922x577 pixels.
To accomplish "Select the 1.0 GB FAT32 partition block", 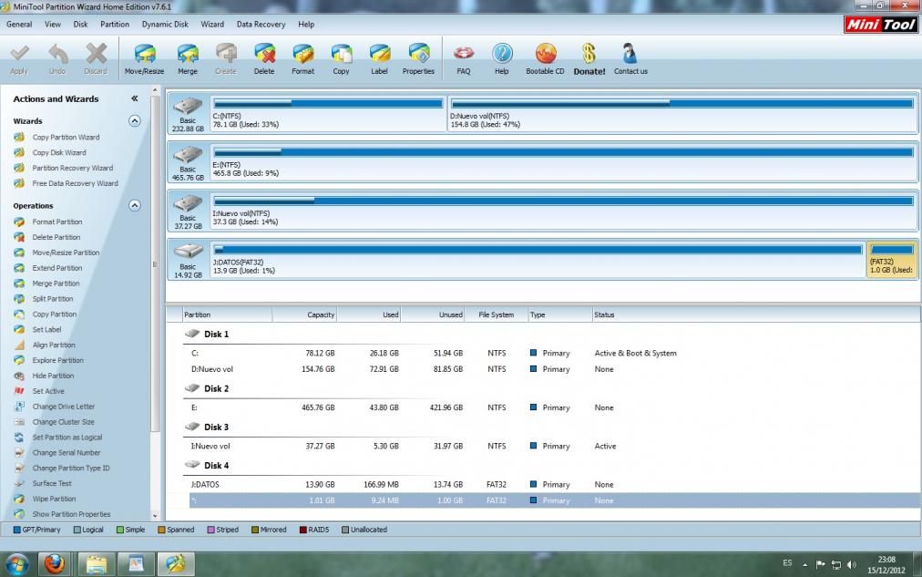I will [891, 260].
